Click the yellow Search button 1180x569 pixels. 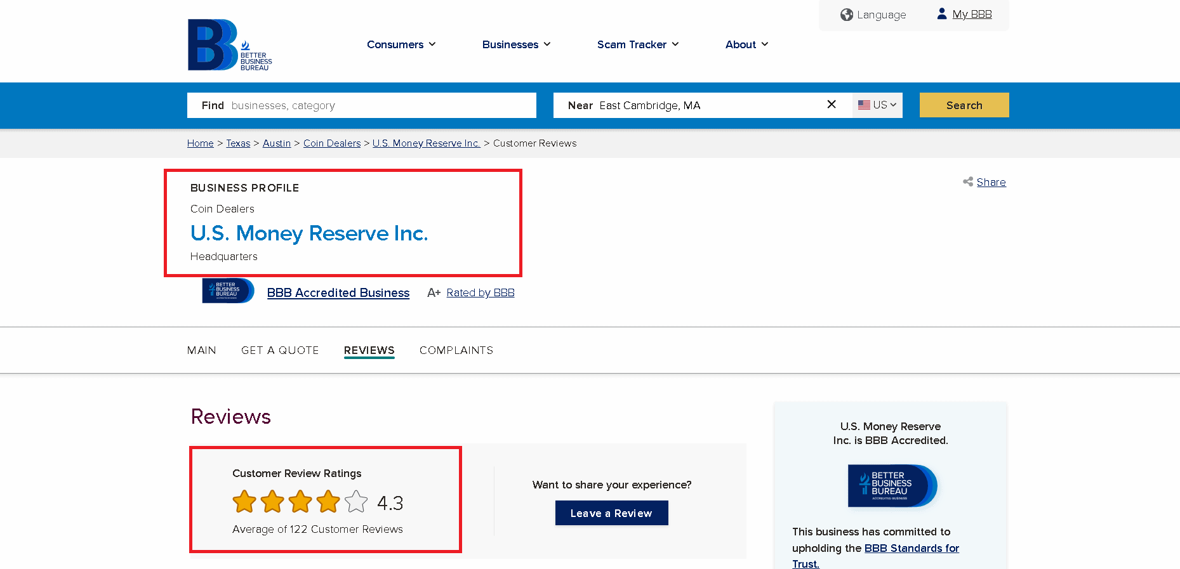tap(964, 105)
